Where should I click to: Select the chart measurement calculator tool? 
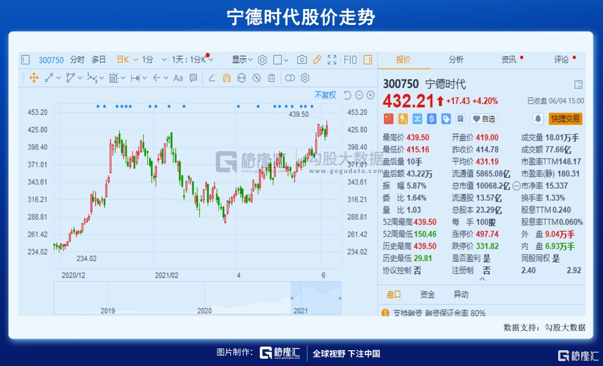pos(113,78)
